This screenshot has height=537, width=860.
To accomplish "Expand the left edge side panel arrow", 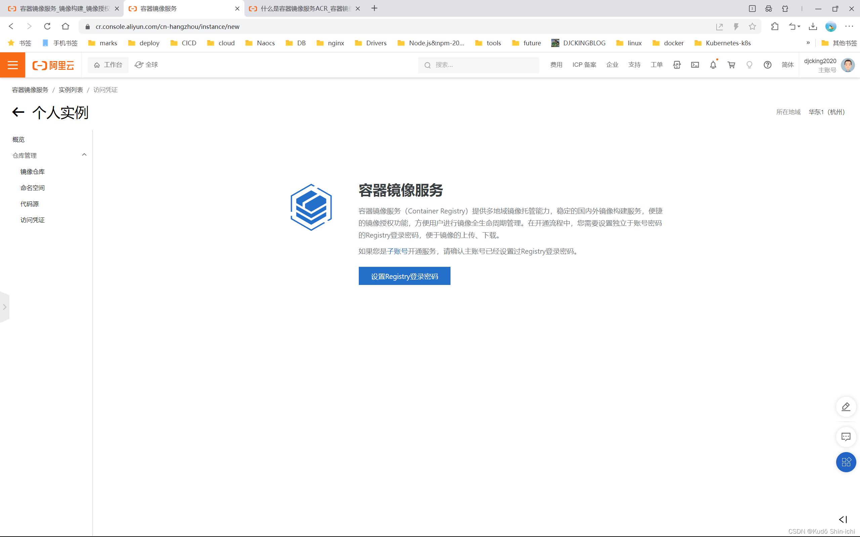I will (x=5, y=307).
